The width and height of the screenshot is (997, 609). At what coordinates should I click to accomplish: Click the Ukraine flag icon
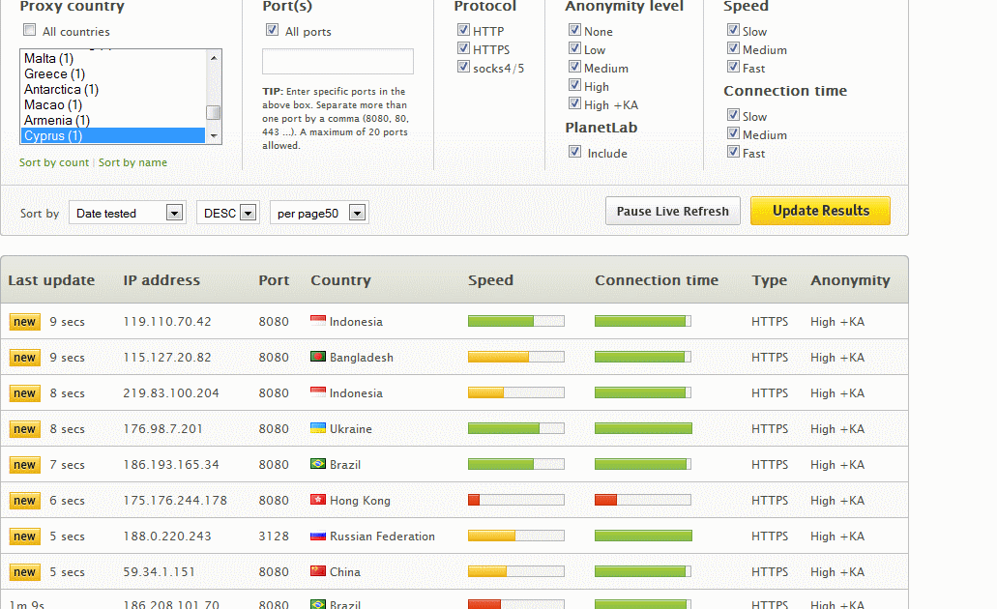click(318, 428)
